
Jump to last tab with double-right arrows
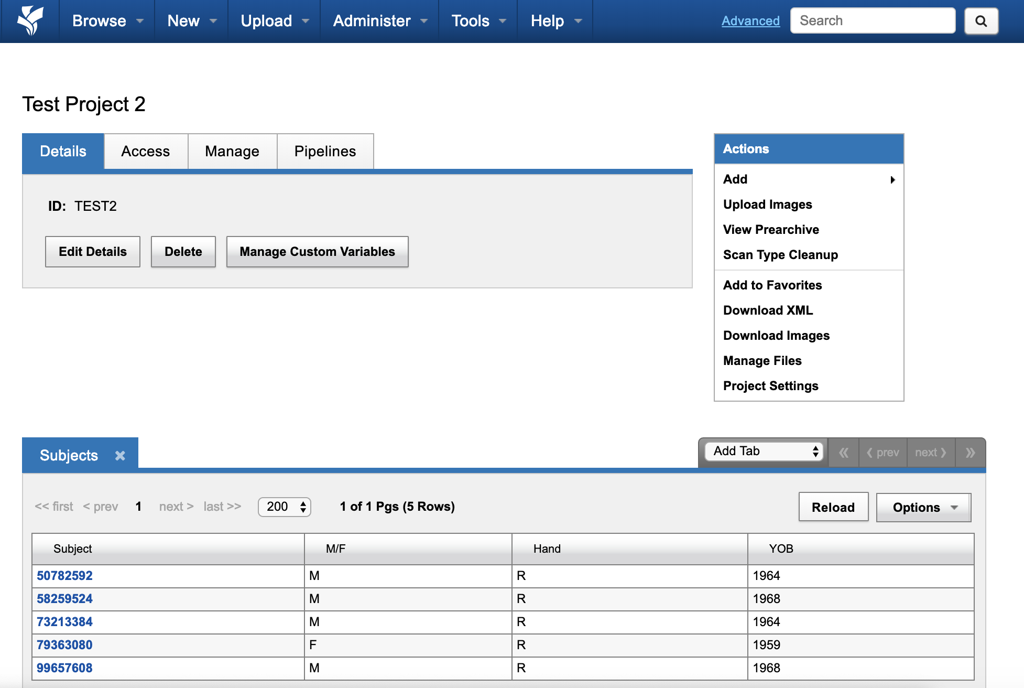click(x=970, y=453)
